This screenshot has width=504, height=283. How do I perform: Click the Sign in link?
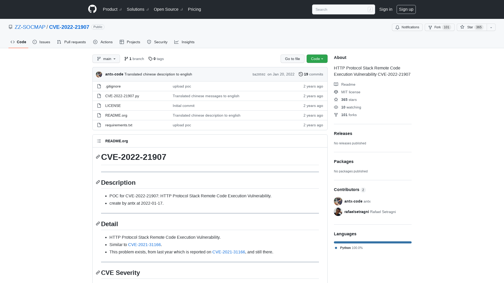386,9
